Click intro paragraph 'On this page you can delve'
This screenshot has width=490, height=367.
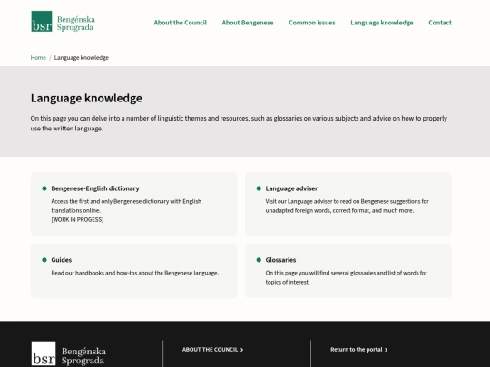(x=239, y=123)
